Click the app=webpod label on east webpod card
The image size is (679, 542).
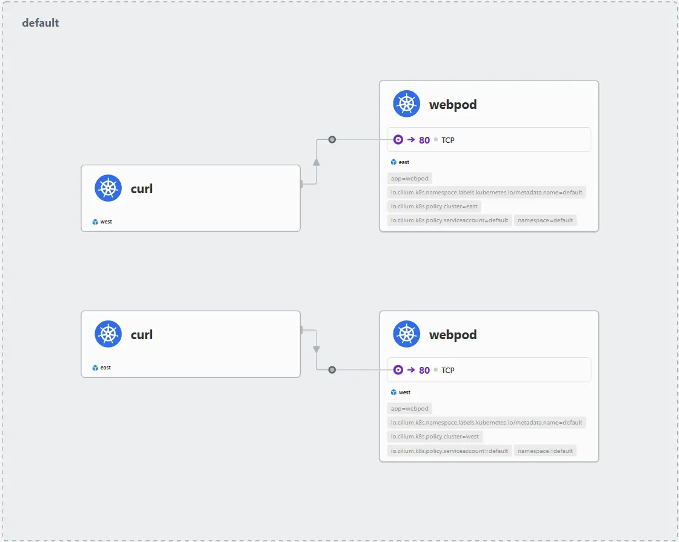point(409,178)
